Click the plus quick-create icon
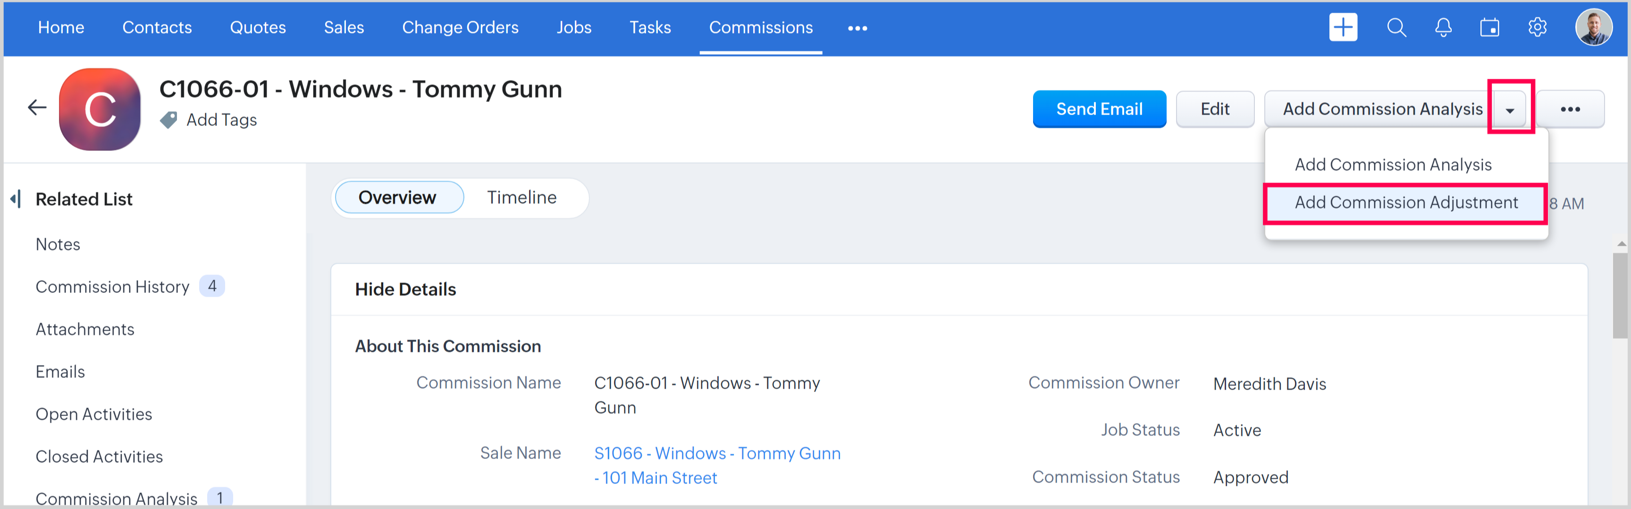The image size is (1631, 509). point(1342,27)
